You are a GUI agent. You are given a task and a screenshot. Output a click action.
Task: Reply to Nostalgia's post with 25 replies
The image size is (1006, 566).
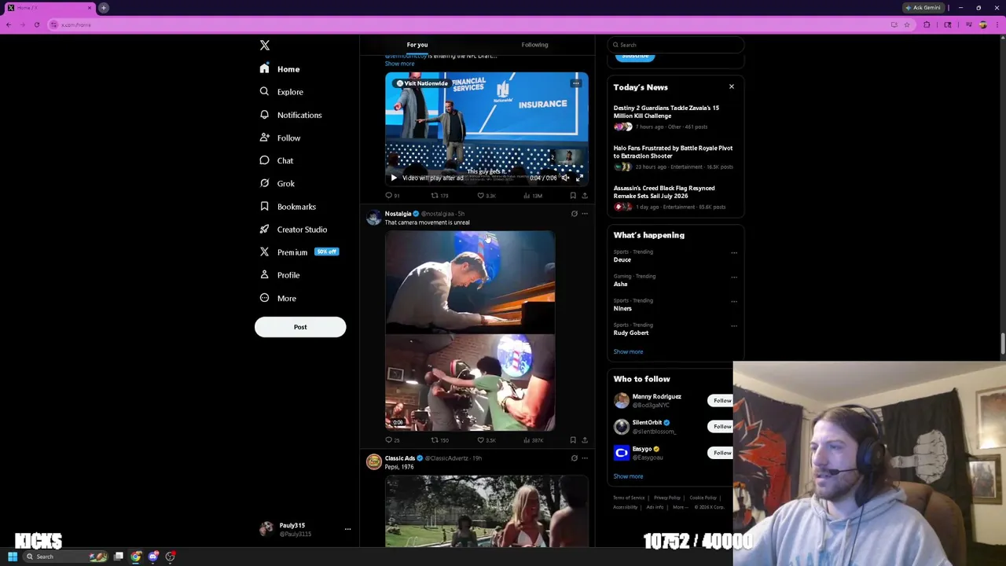coord(392,440)
